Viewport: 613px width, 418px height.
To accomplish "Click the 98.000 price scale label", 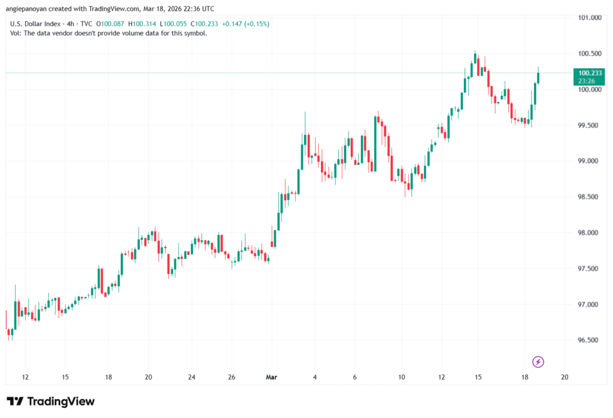I will (587, 233).
